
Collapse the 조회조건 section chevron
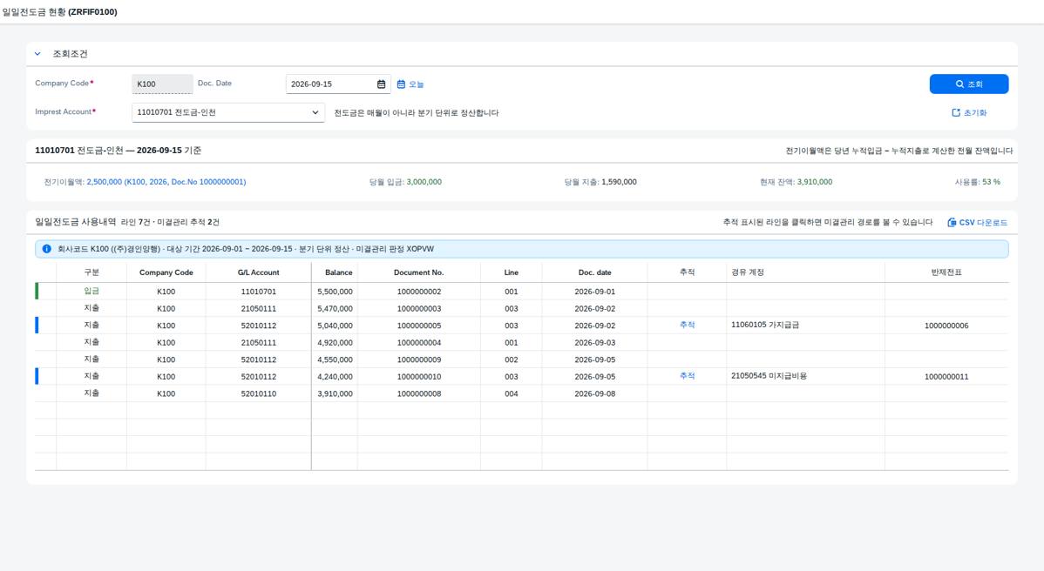pyautogui.click(x=38, y=54)
